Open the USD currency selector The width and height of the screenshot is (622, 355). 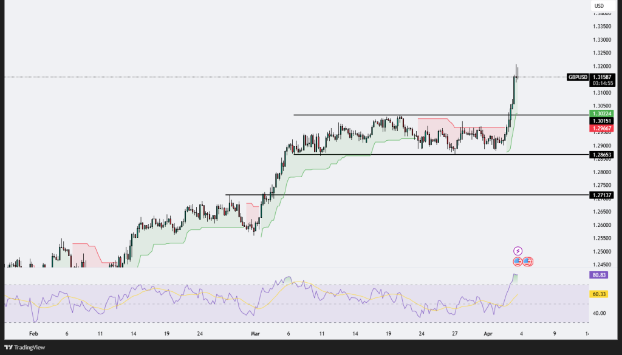(603, 5)
